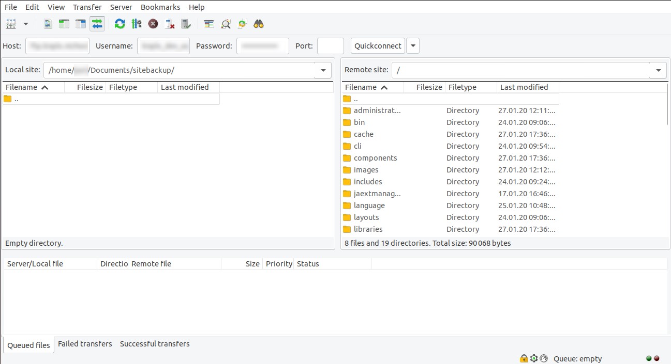This screenshot has width=671, height=364.
Task: Toggle synchronized browsing
Action: (242, 24)
